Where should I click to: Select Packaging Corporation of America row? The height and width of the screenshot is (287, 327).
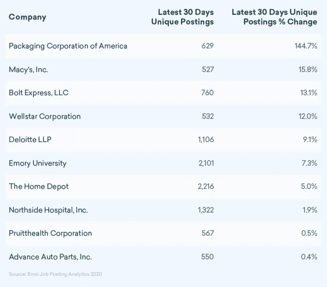pyautogui.click(x=68, y=46)
